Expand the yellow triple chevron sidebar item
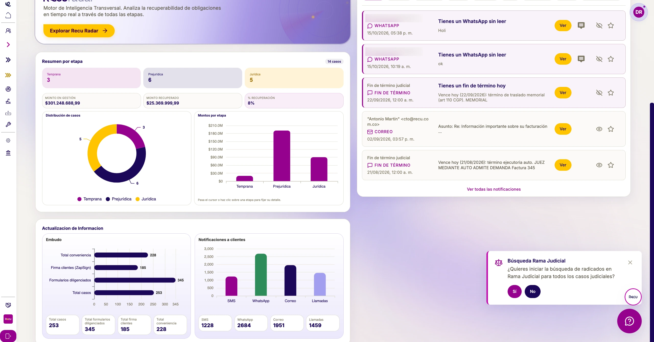The height and width of the screenshot is (342, 654). click(8, 75)
